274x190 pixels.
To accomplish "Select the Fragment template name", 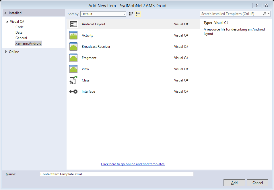I will [89, 58].
